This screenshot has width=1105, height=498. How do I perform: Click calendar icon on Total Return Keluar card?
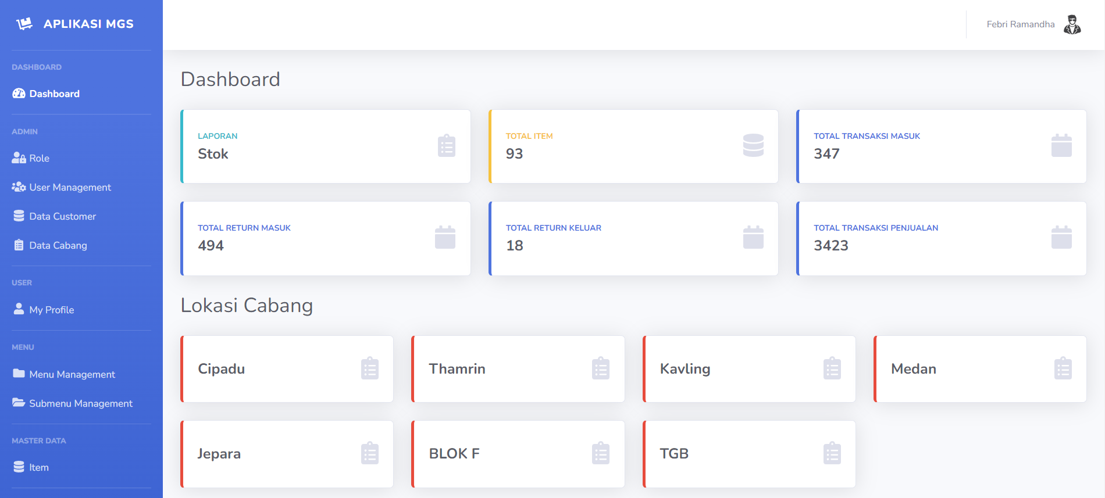pos(753,237)
